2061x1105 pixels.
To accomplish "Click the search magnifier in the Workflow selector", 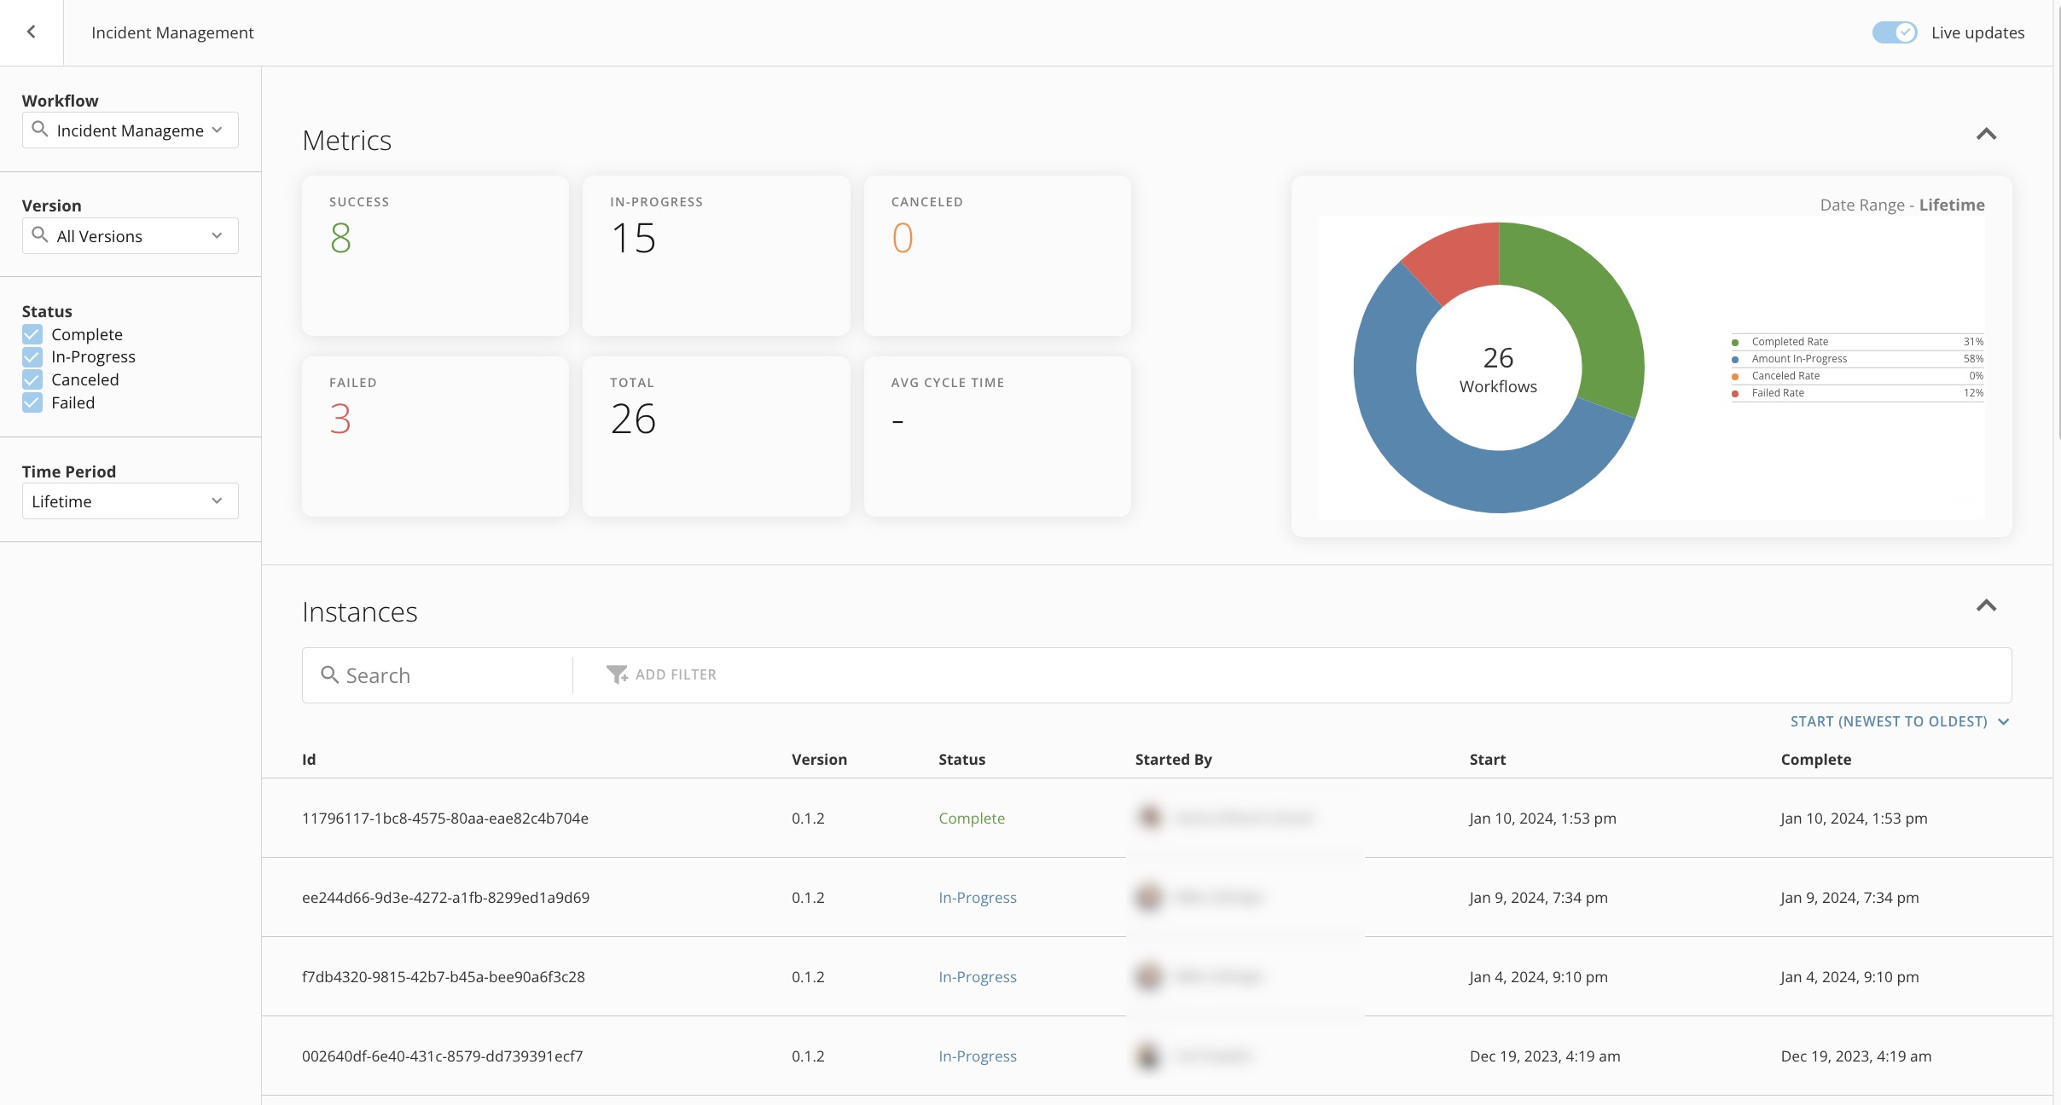I will click(x=40, y=130).
